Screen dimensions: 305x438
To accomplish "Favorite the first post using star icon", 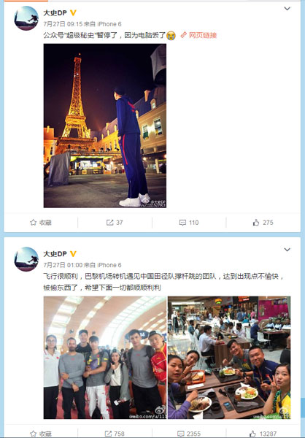I will pyautogui.click(x=41, y=223).
